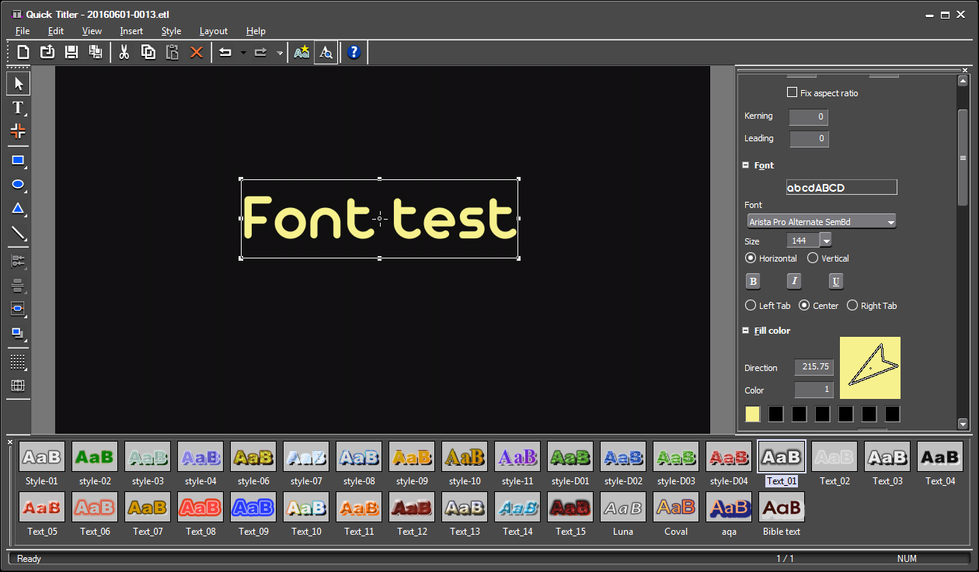The image size is (979, 572).
Task: Open the Style menu
Action: [171, 31]
